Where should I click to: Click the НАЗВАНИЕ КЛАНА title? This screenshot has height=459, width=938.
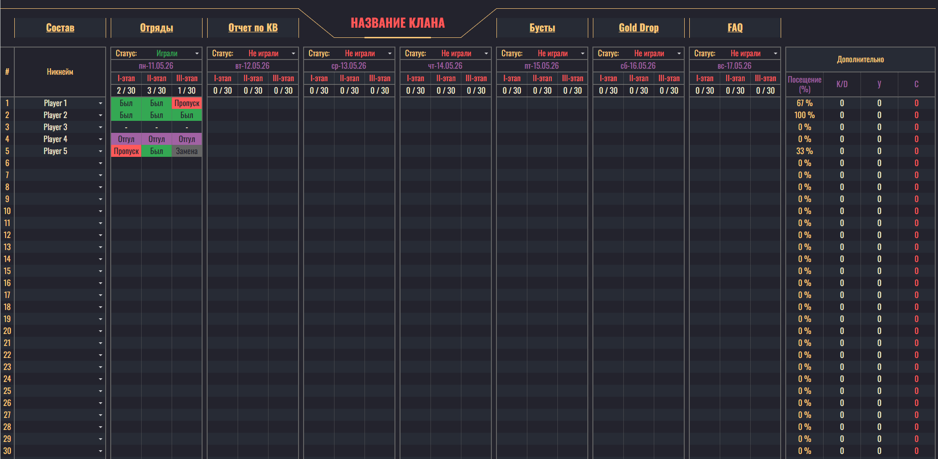click(398, 23)
